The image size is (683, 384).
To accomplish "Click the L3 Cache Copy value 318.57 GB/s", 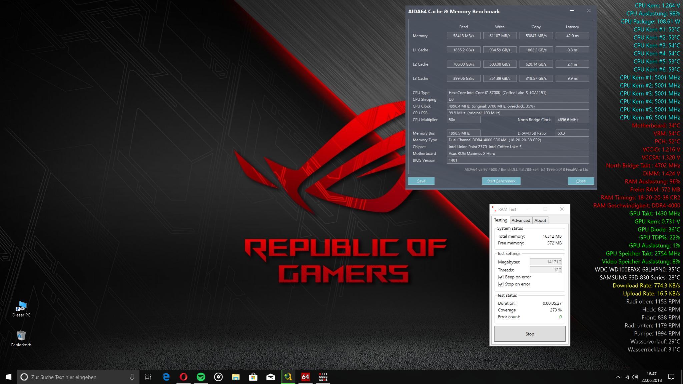I will pyautogui.click(x=536, y=78).
